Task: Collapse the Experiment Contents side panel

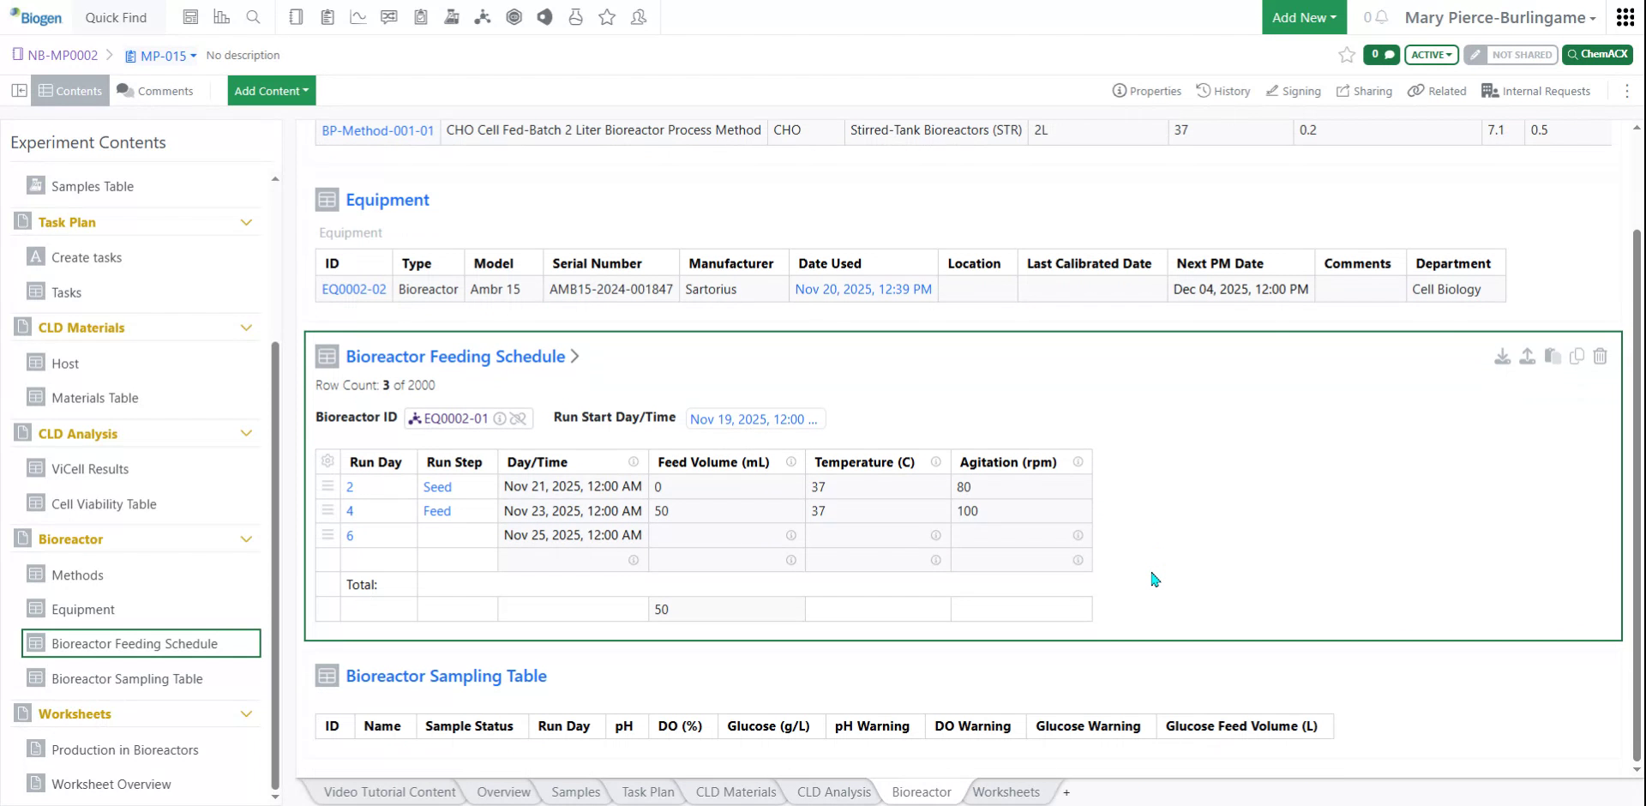Action: coord(18,90)
